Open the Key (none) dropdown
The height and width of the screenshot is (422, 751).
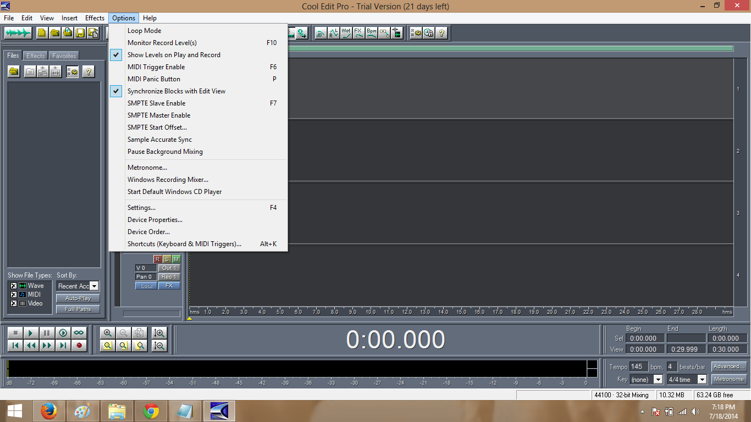[658, 380]
